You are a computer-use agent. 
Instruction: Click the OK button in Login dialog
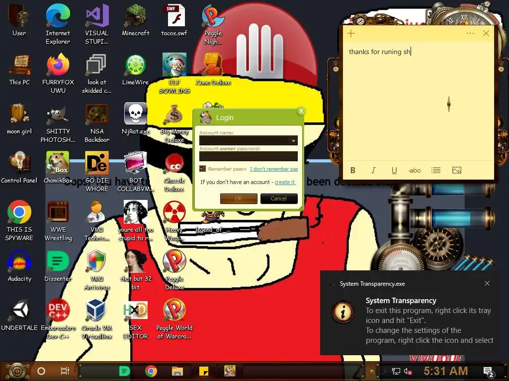point(239,198)
